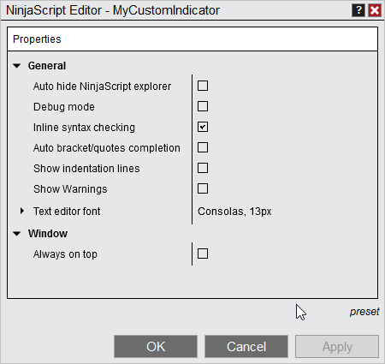Check the Show Warnings box

coord(203,188)
